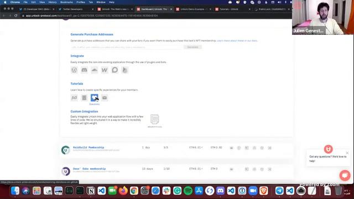Click the ETH 0.02 balance in RaidGuild row
The width and height of the screenshot is (354, 199).
click(216, 148)
